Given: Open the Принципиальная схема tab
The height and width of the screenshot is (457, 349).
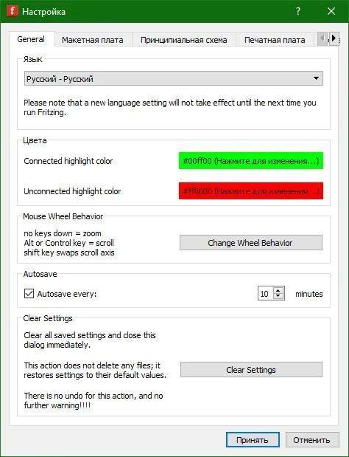Looking at the screenshot, I should click(x=184, y=40).
